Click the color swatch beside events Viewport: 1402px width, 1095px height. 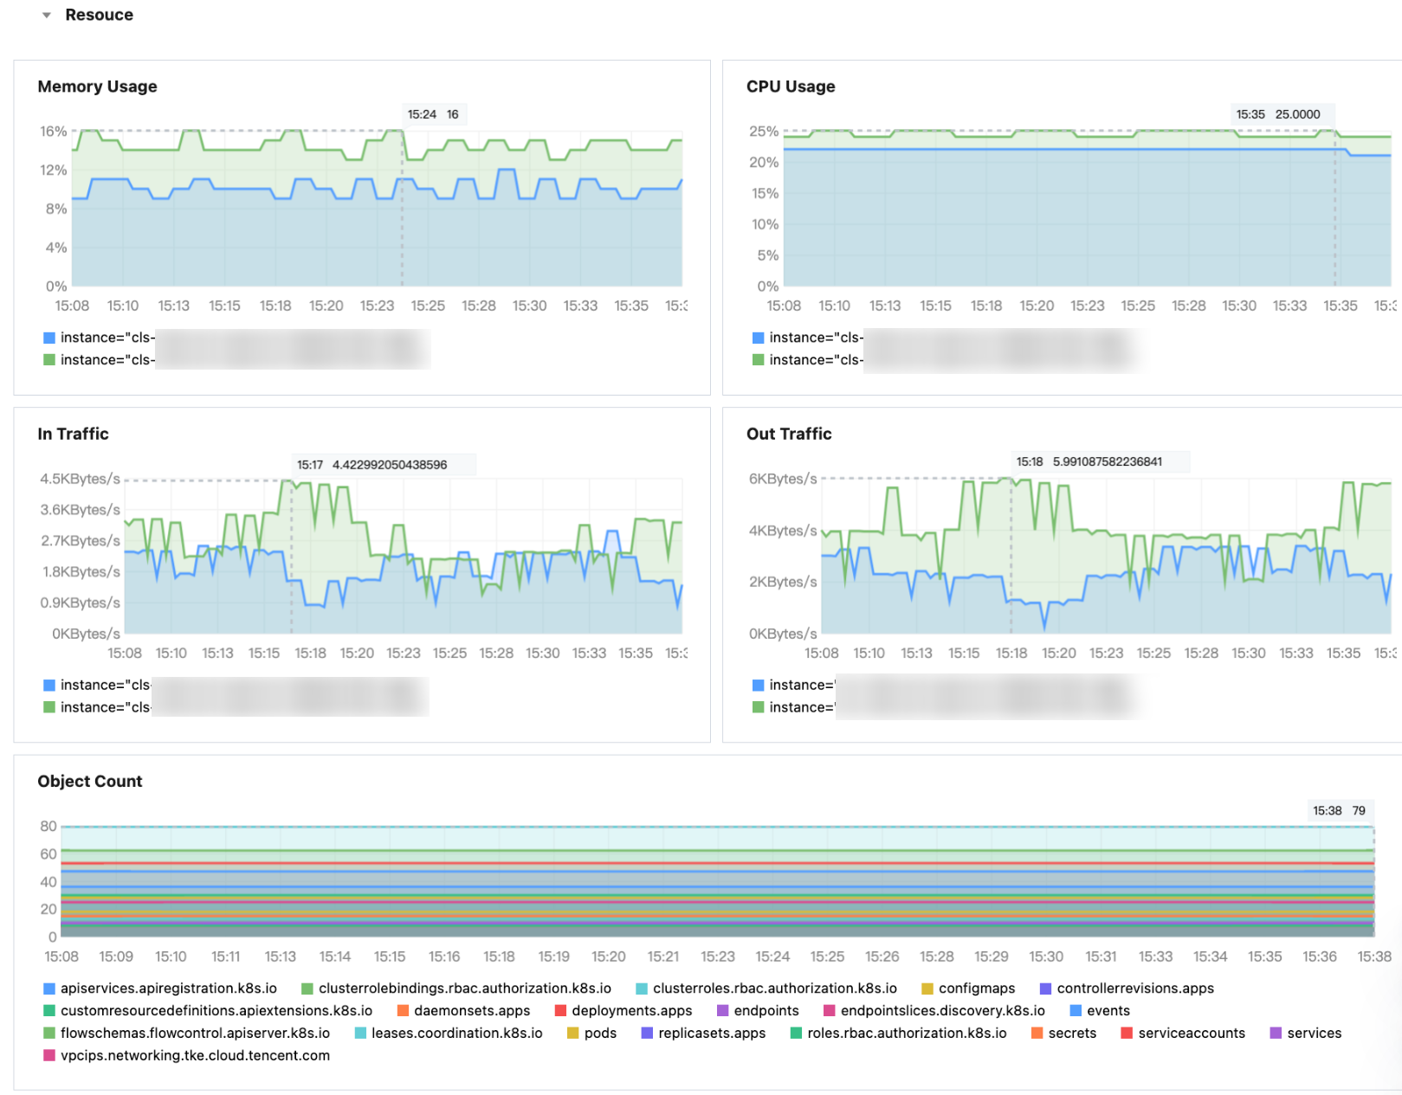(1076, 1011)
